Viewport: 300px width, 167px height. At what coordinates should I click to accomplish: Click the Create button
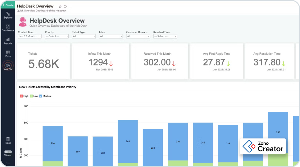[8, 5]
